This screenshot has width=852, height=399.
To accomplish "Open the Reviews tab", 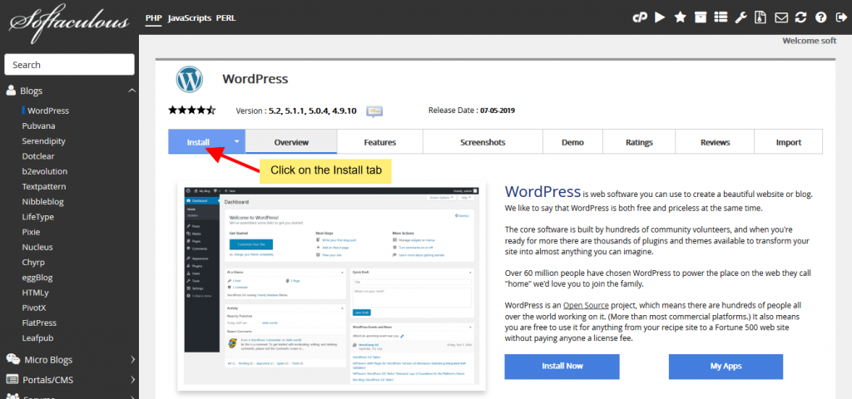I will tap(715, 142).
